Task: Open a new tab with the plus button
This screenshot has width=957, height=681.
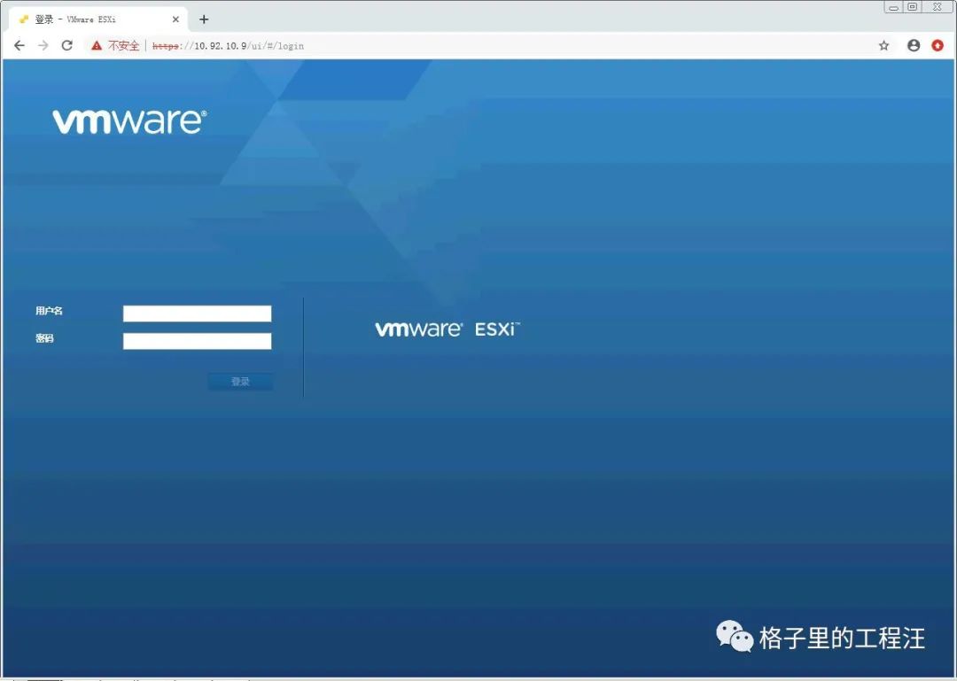Action: click(x=204, y=19)
